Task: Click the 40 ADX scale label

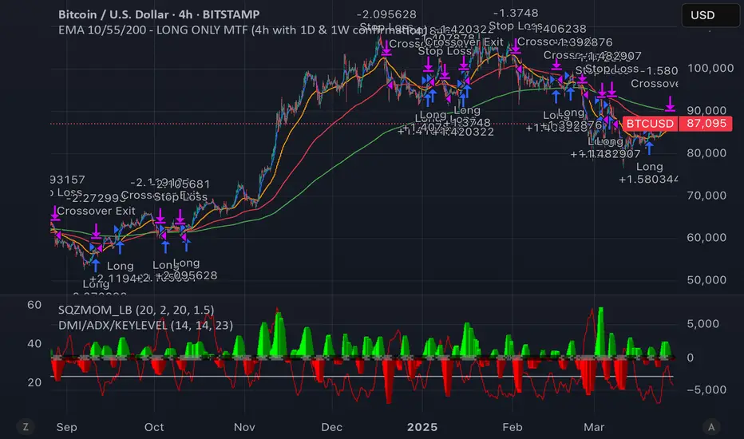Action: 34,343
